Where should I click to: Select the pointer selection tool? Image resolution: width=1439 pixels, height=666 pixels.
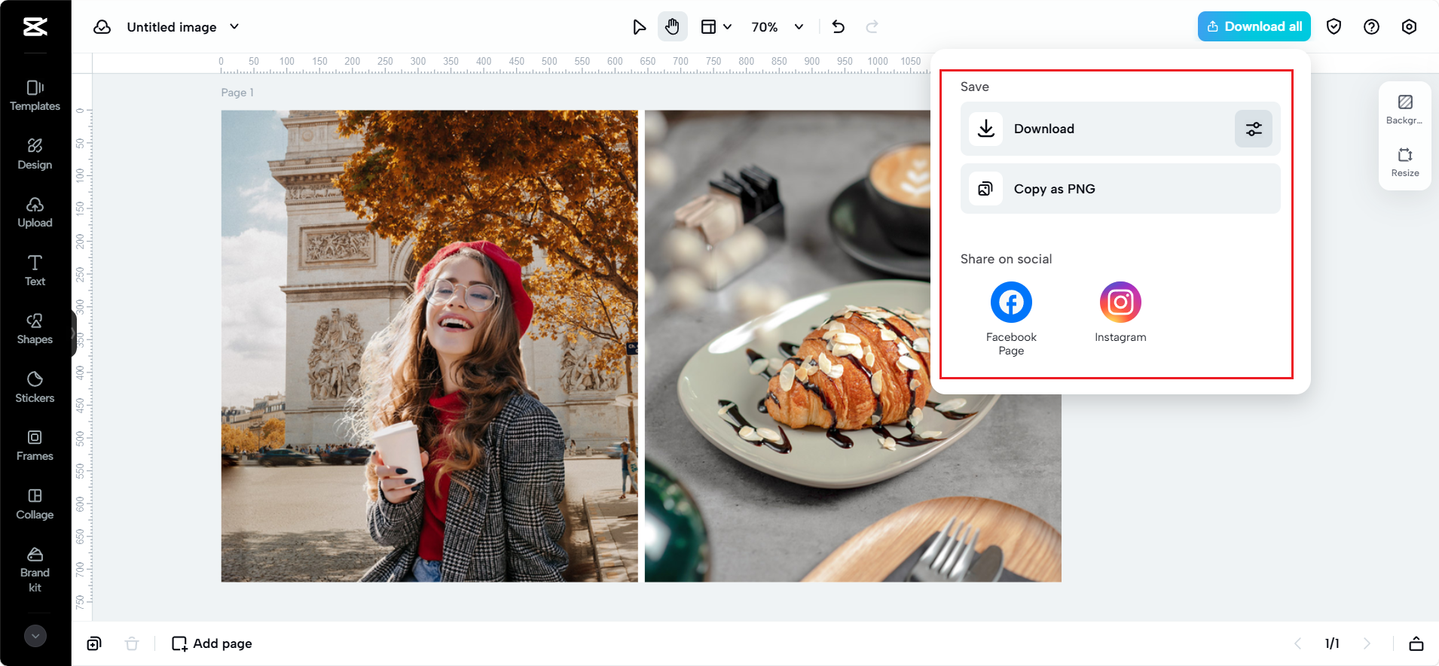pos(639,27)
